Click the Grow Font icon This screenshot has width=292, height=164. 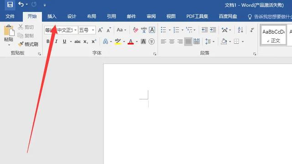[100, 30]
